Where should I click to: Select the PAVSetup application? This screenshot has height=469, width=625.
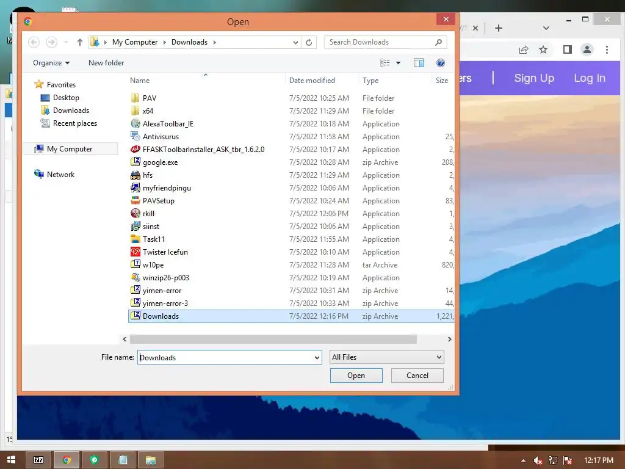[291, 200]
